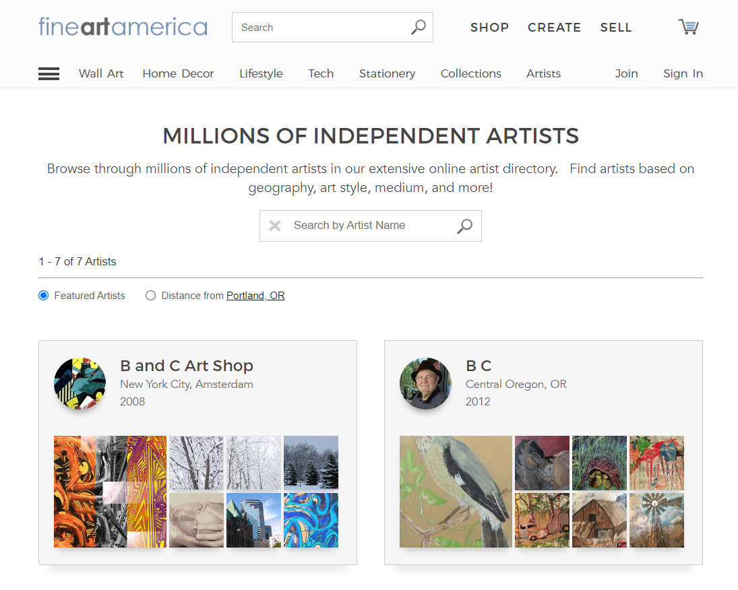The height and width of the screenshot is (590, 738).
Task: Click the Portland, OR location link
Action: (x=255, y=296)
